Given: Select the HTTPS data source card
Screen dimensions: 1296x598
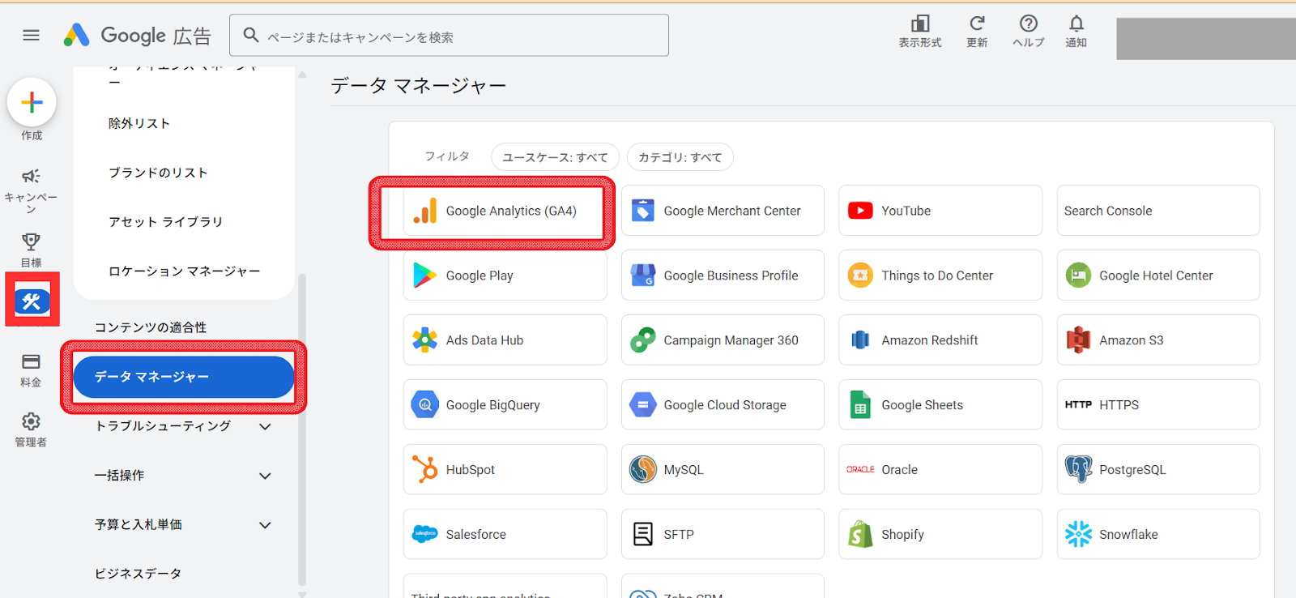Looking at the screenshot, I should [x=1158, y=404].
